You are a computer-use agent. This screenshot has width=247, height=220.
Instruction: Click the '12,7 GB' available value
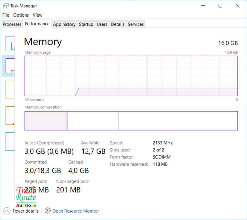click(x=93, y=151)
